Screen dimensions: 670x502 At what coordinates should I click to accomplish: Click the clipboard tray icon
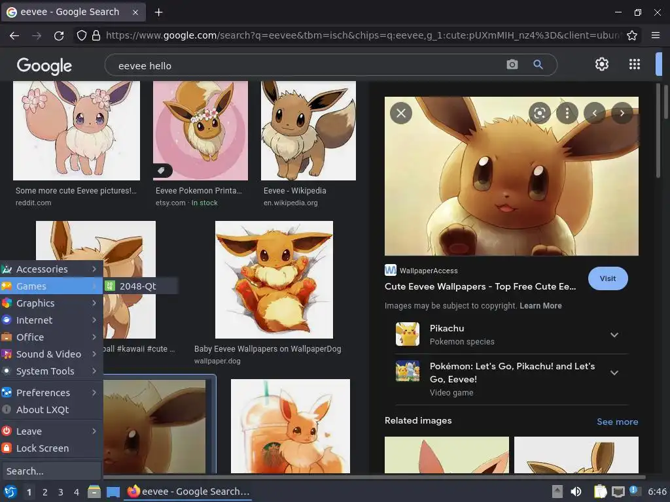[600, 492]
